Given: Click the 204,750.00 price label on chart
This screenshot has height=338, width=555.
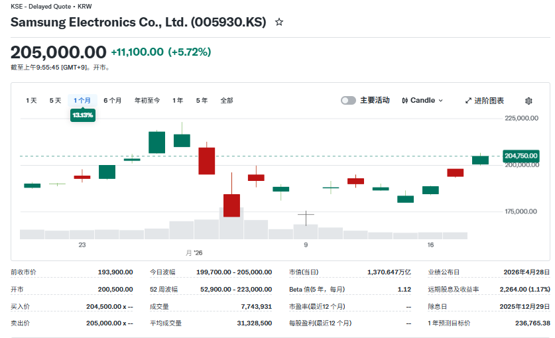Looking at the screenshot, I should click(521, 156).
